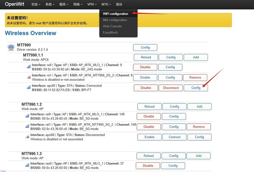Click the MT7990.1.3 band title
The image size is (254, 172).
[x=32, y=153]
